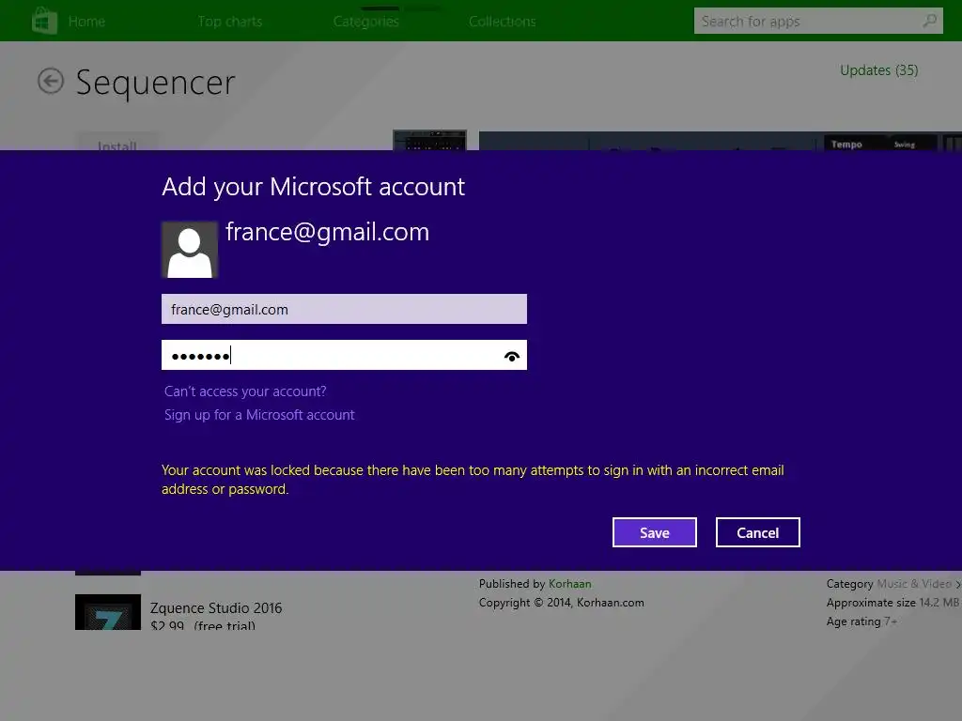Screen dimensions: 962x721
Task: Click the Approximate size 14.2 MB text
Action: click(892, 603)
